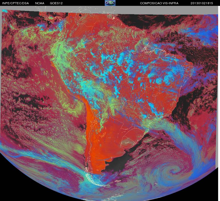Click the COMPOSICAO VIS-INFRA title text
Viewport: 220px width, 201px height.
tap(159, 3)
